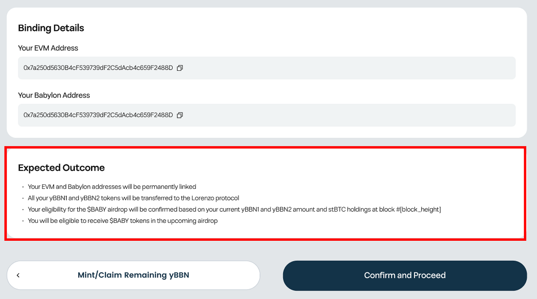Copy the EVM address using its copy icon

180,68
